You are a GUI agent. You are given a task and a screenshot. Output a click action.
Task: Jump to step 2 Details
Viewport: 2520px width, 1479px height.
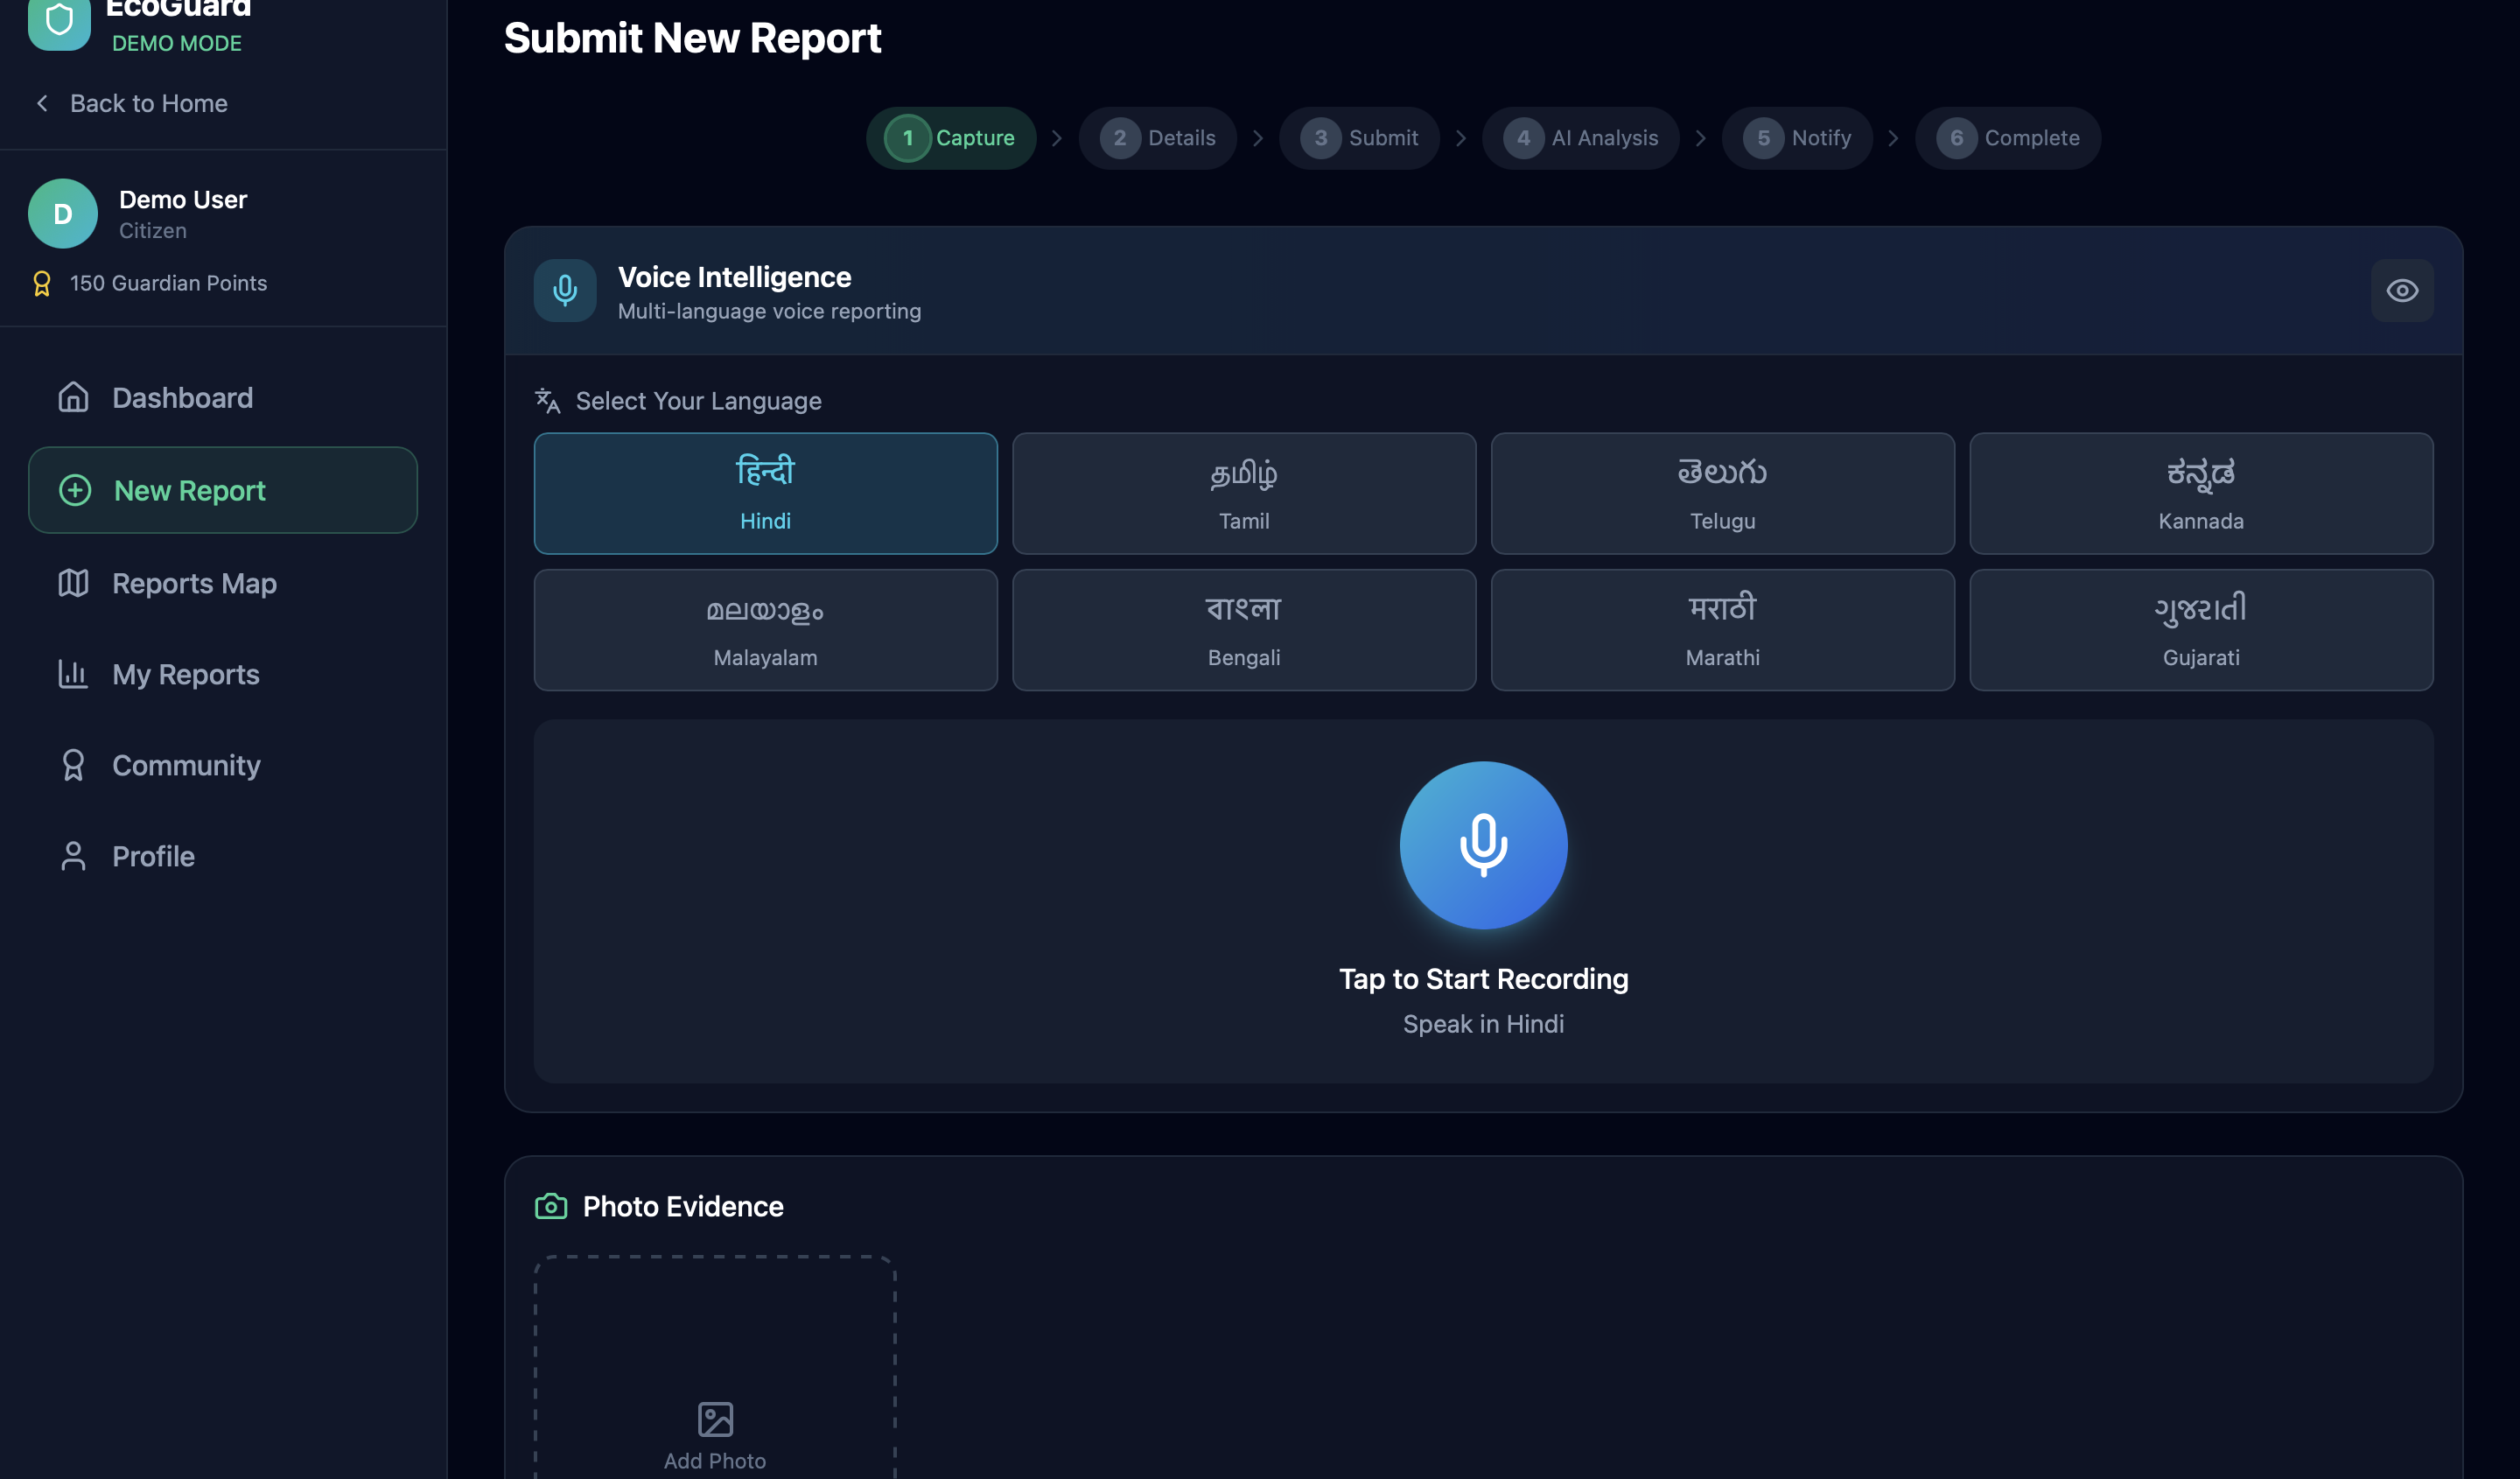coord(1157,138)
